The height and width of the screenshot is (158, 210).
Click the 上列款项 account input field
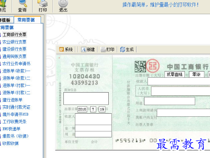pos(184,113)
